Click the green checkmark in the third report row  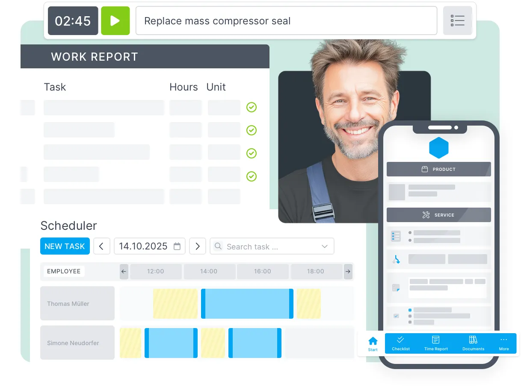(x=252, y=153)
